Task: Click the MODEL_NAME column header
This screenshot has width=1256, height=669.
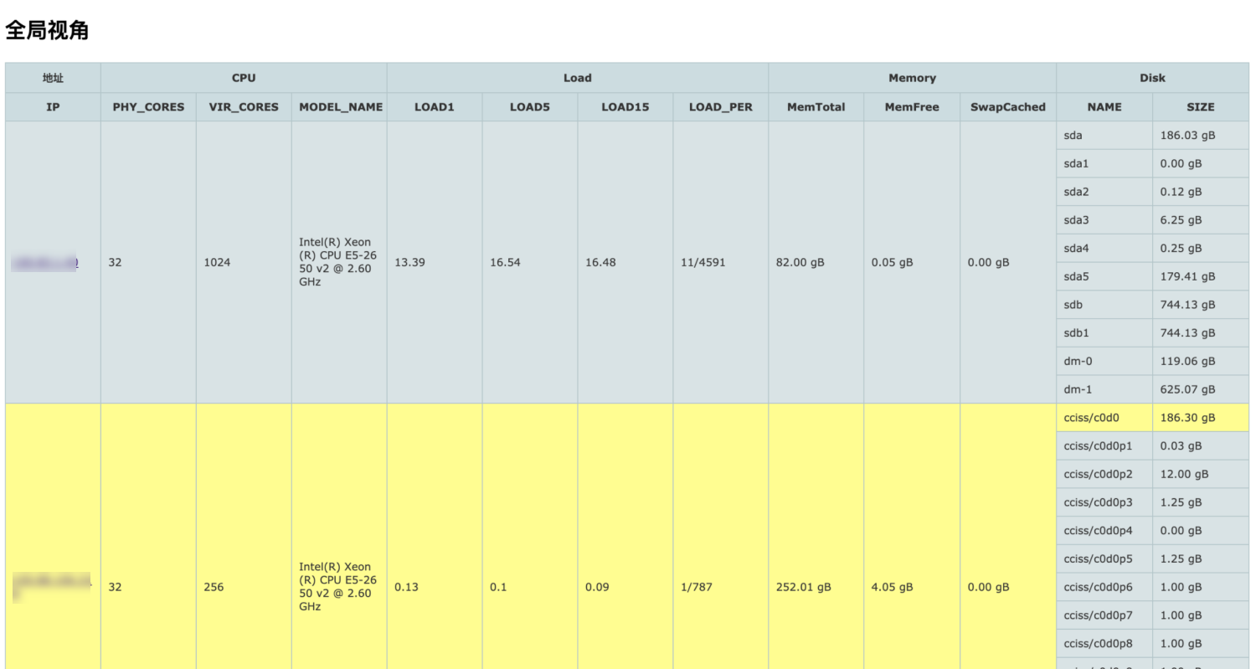Action: click(339, 107)
